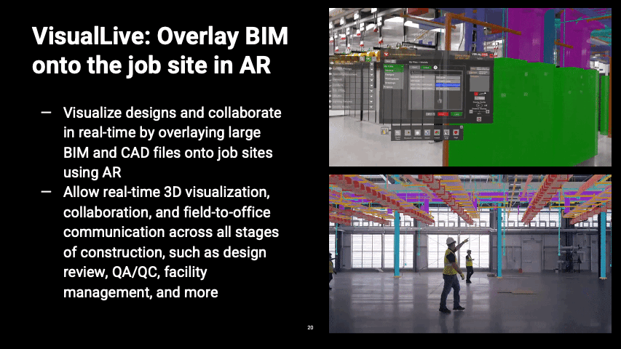Expand the Conduits layer dropdown arrow

[371, 86]
